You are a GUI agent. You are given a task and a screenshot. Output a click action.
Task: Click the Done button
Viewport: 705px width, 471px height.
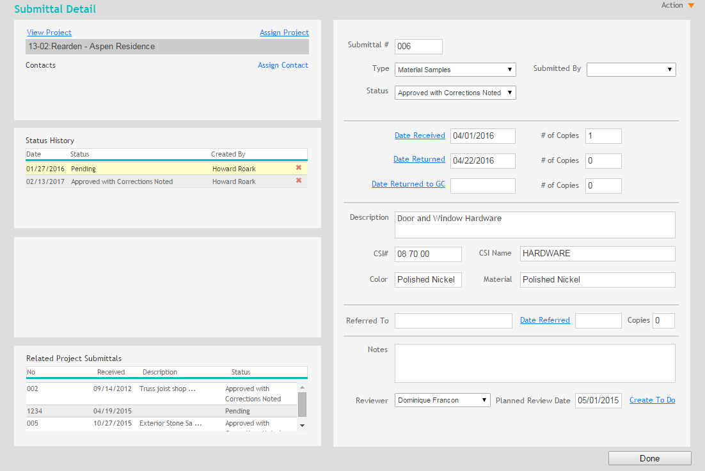pyautogui.click(x=650, y=458)
